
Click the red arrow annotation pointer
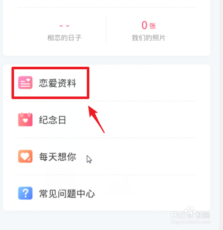tap(96, 119)
